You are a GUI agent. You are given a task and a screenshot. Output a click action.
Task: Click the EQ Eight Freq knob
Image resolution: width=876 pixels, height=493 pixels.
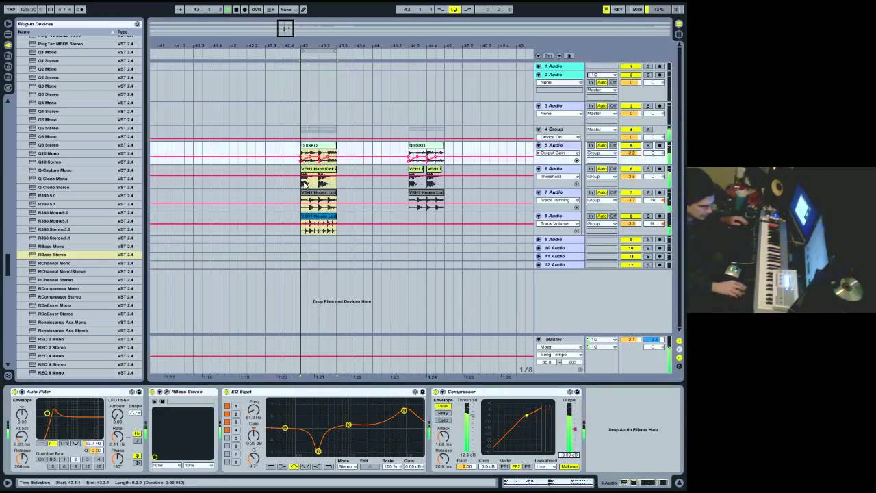click(253, 409)
